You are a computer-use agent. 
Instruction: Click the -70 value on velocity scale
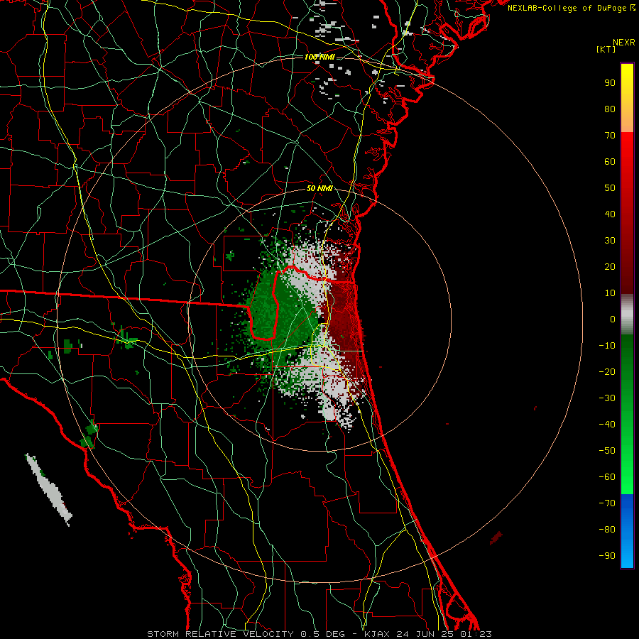pos(607,503)
